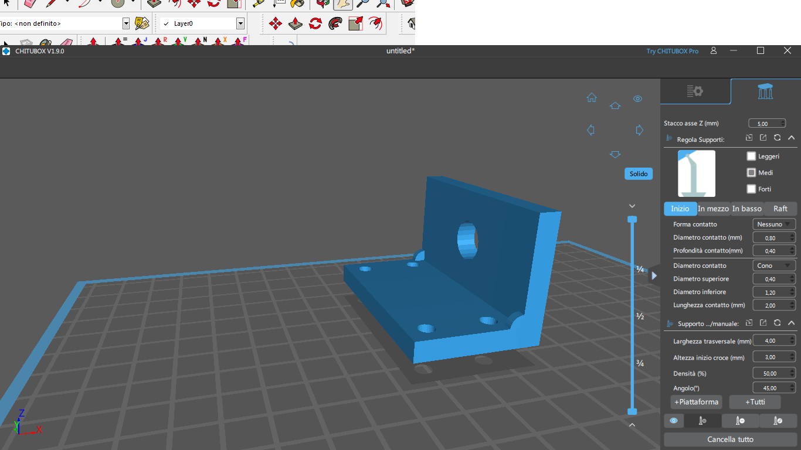Click the +Piattaforma button
801x450 pixels.
click(697, 402)
